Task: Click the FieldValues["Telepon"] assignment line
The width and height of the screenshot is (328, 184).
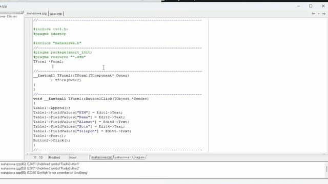Action: 82,131
